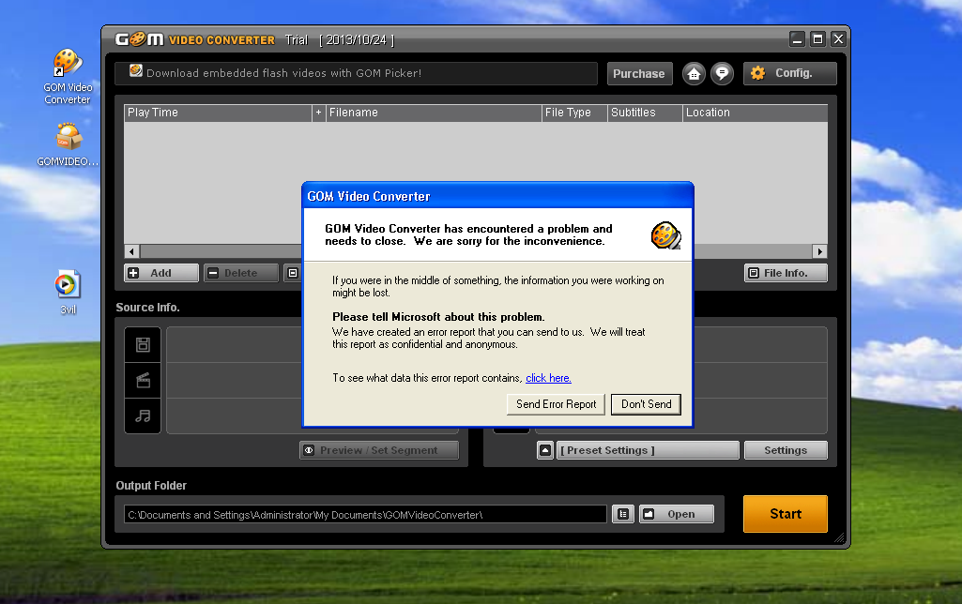This screenshot has height=604, width=962.
Task: Select the file container icon in Source Info
Action: coord(143,344)
